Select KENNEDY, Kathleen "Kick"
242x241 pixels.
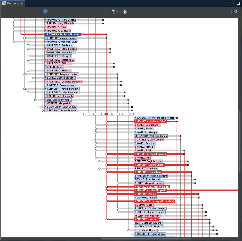(150, 121)
